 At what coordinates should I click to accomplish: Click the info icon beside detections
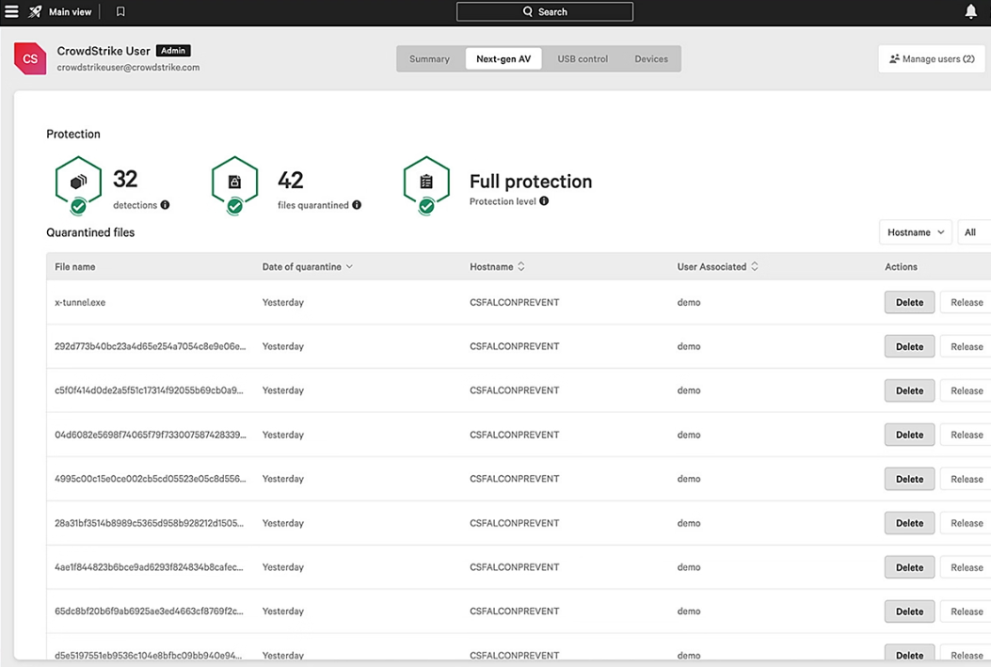point(166,205)
